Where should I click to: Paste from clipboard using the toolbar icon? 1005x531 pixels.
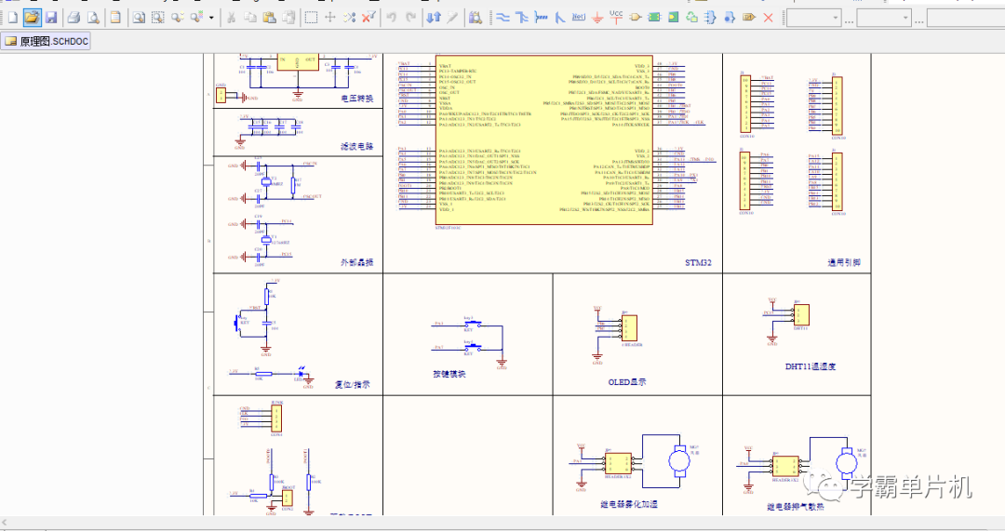(270, 18)
